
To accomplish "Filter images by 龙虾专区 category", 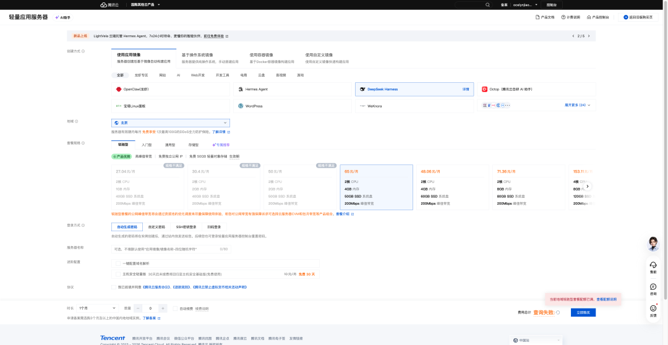I will click(x=141, y=75).
